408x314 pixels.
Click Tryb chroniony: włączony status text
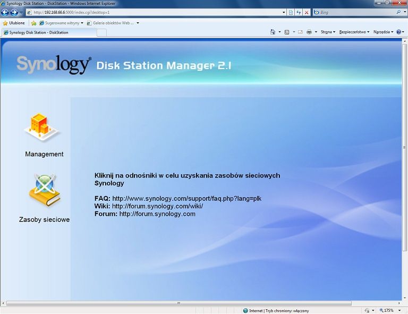[x=287, y=311]
